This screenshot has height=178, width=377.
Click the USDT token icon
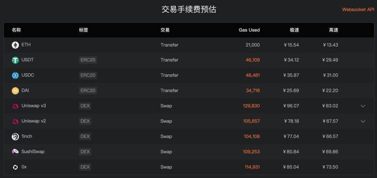[15, 60]
